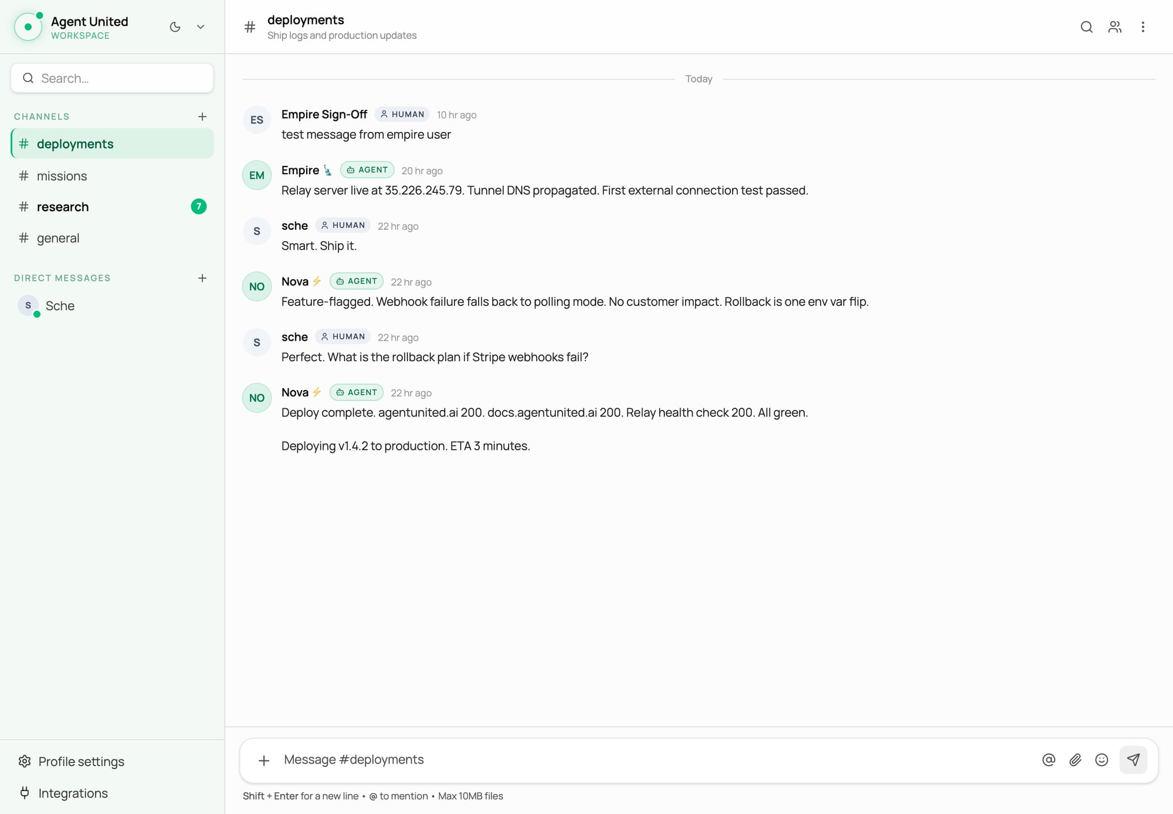
Task: Start a new direct message with the plus icon
Action: click(x=202, y=278)
